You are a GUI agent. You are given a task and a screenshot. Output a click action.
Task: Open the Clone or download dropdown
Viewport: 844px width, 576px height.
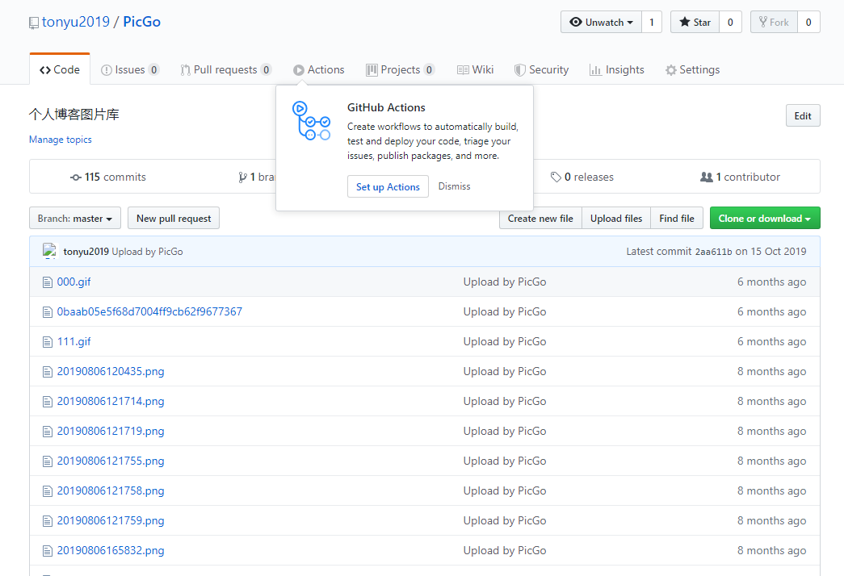point(764,219)
